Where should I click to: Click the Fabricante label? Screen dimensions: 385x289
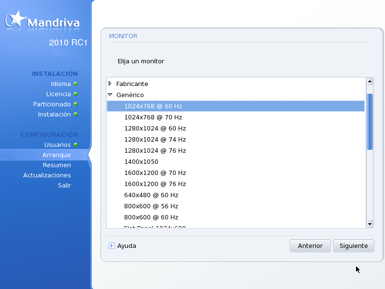tap(132, 84)
